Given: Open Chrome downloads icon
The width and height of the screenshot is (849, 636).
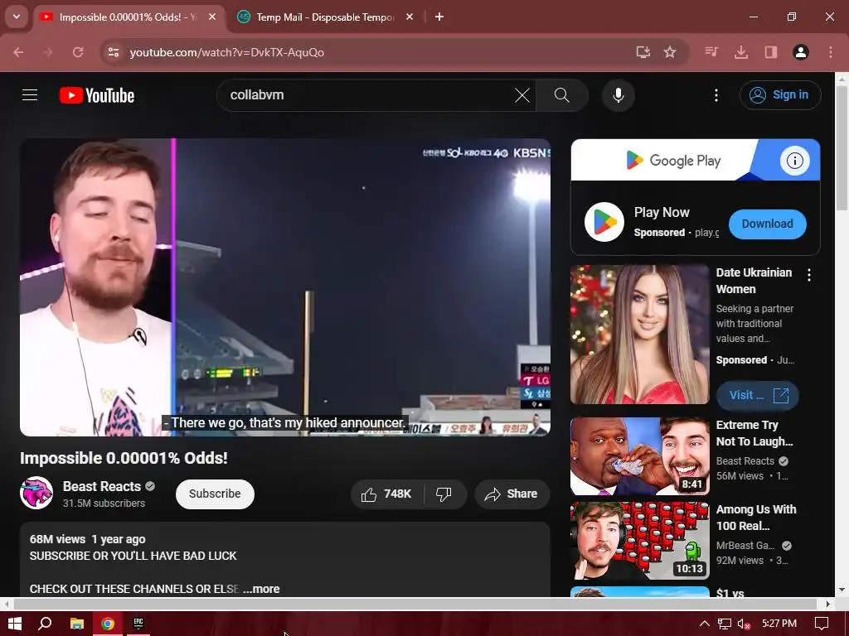Looking at the screenshot, I should pyautogui.click(x=740, y=52).
